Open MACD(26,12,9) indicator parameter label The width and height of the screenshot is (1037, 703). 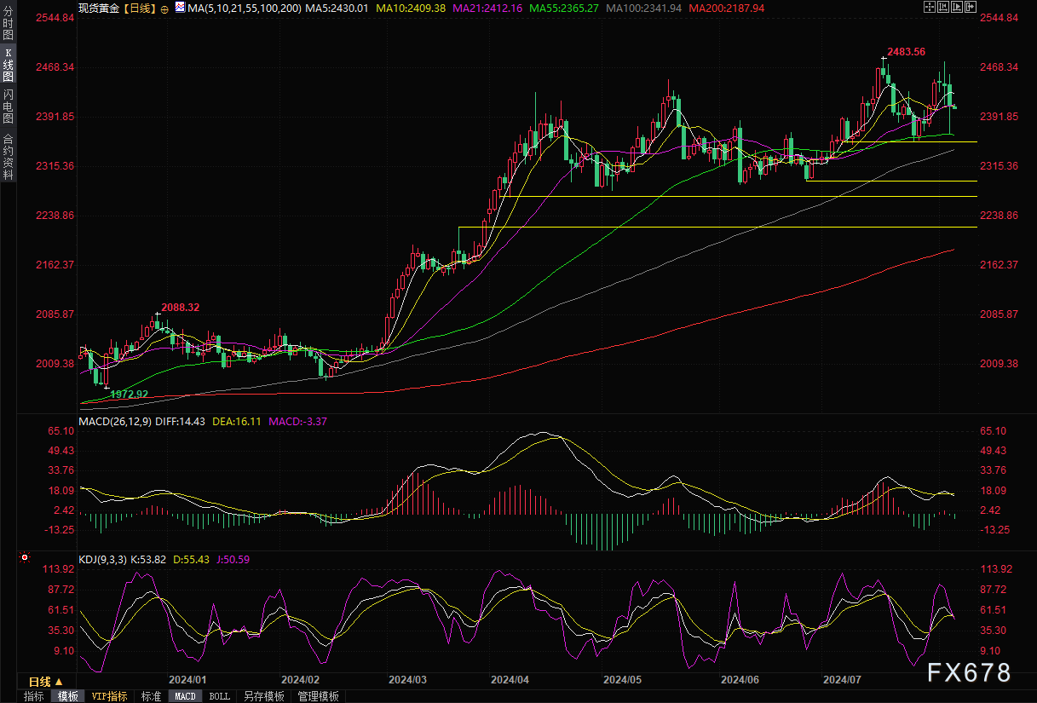(x=114, y=420)
